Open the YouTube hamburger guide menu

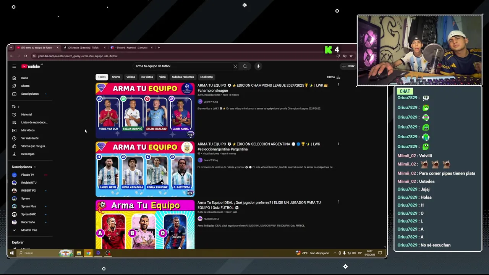tap(14, 66)
